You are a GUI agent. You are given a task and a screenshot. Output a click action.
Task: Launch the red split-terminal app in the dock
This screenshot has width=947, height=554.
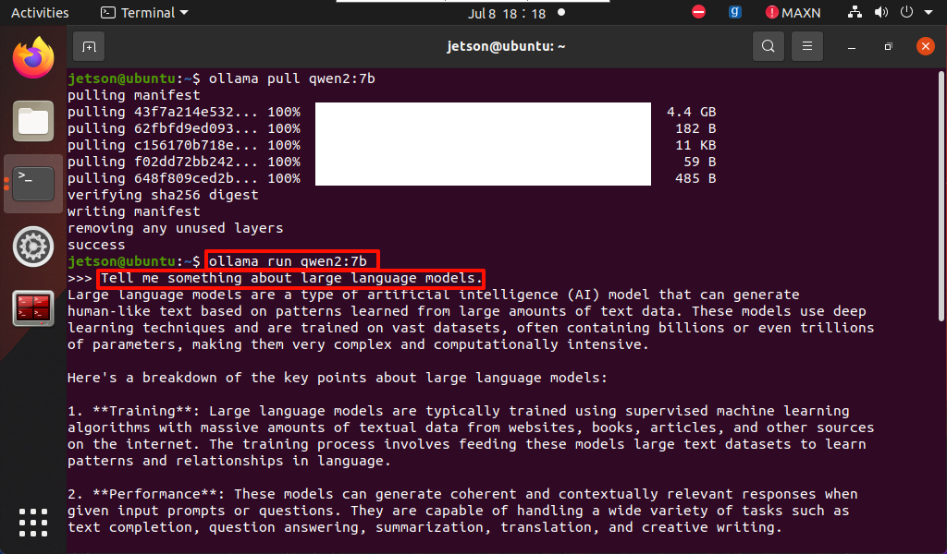pyautogui.click(x=33, y=308)
